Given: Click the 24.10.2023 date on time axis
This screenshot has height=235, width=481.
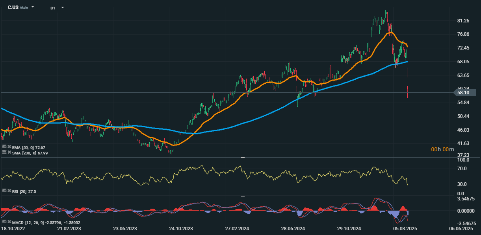Looking at the screenshot, I should click(181, 228).
